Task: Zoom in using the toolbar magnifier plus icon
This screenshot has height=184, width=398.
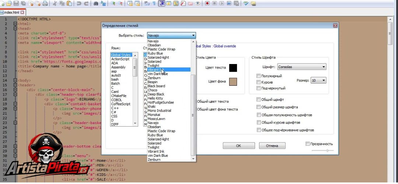Action: (113, 4)
